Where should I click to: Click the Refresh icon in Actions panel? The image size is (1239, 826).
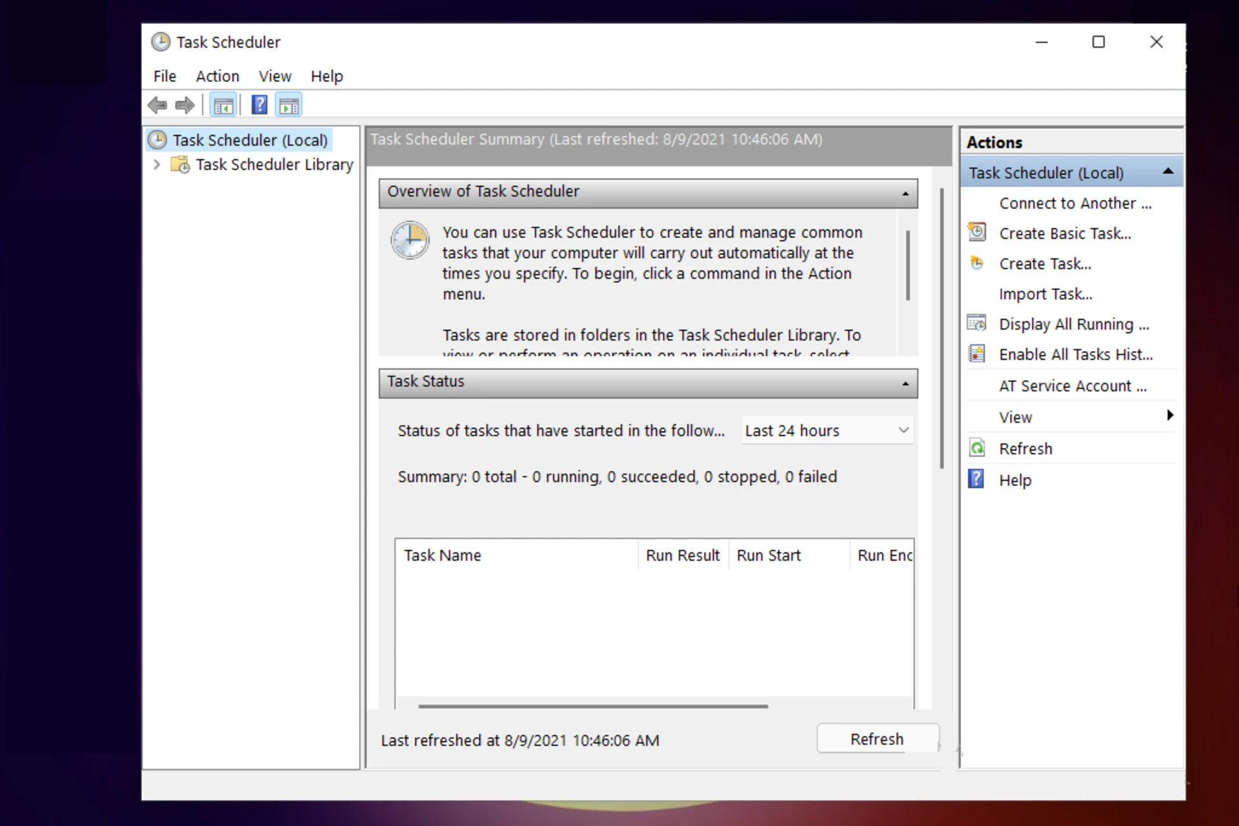[977, 448]
